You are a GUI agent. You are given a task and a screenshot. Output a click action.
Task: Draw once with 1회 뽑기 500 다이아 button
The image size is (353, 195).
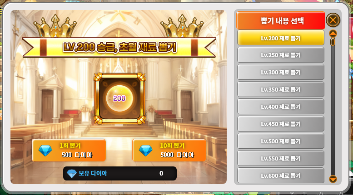tap(69, 150)
